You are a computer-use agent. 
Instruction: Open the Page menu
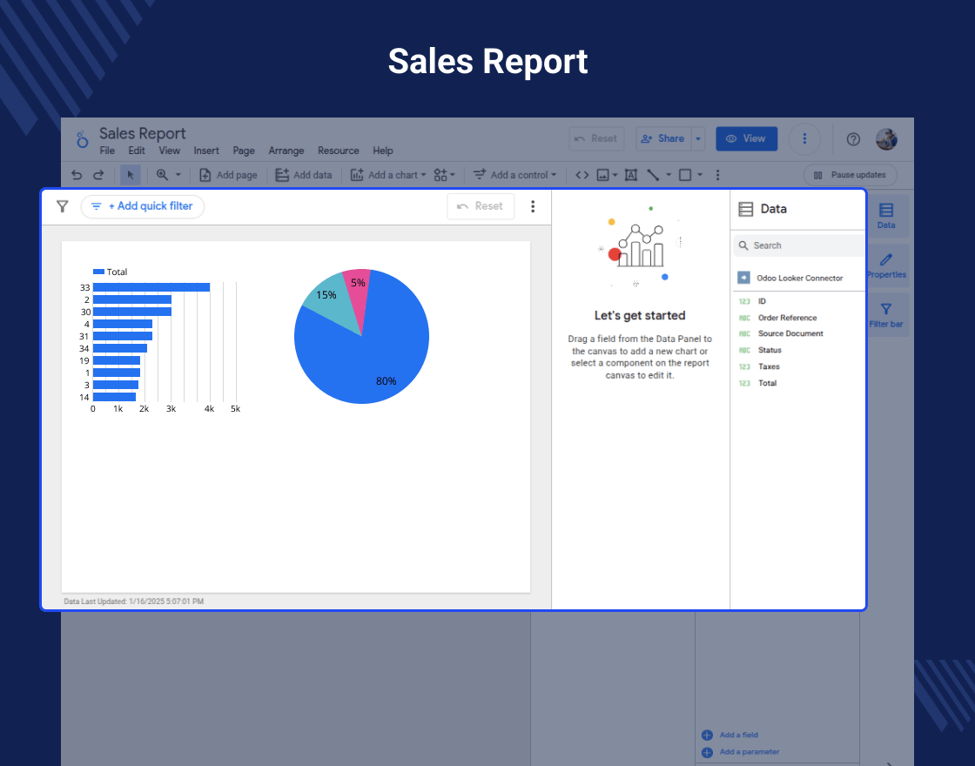pyautogui.click(x=244, y=151)
